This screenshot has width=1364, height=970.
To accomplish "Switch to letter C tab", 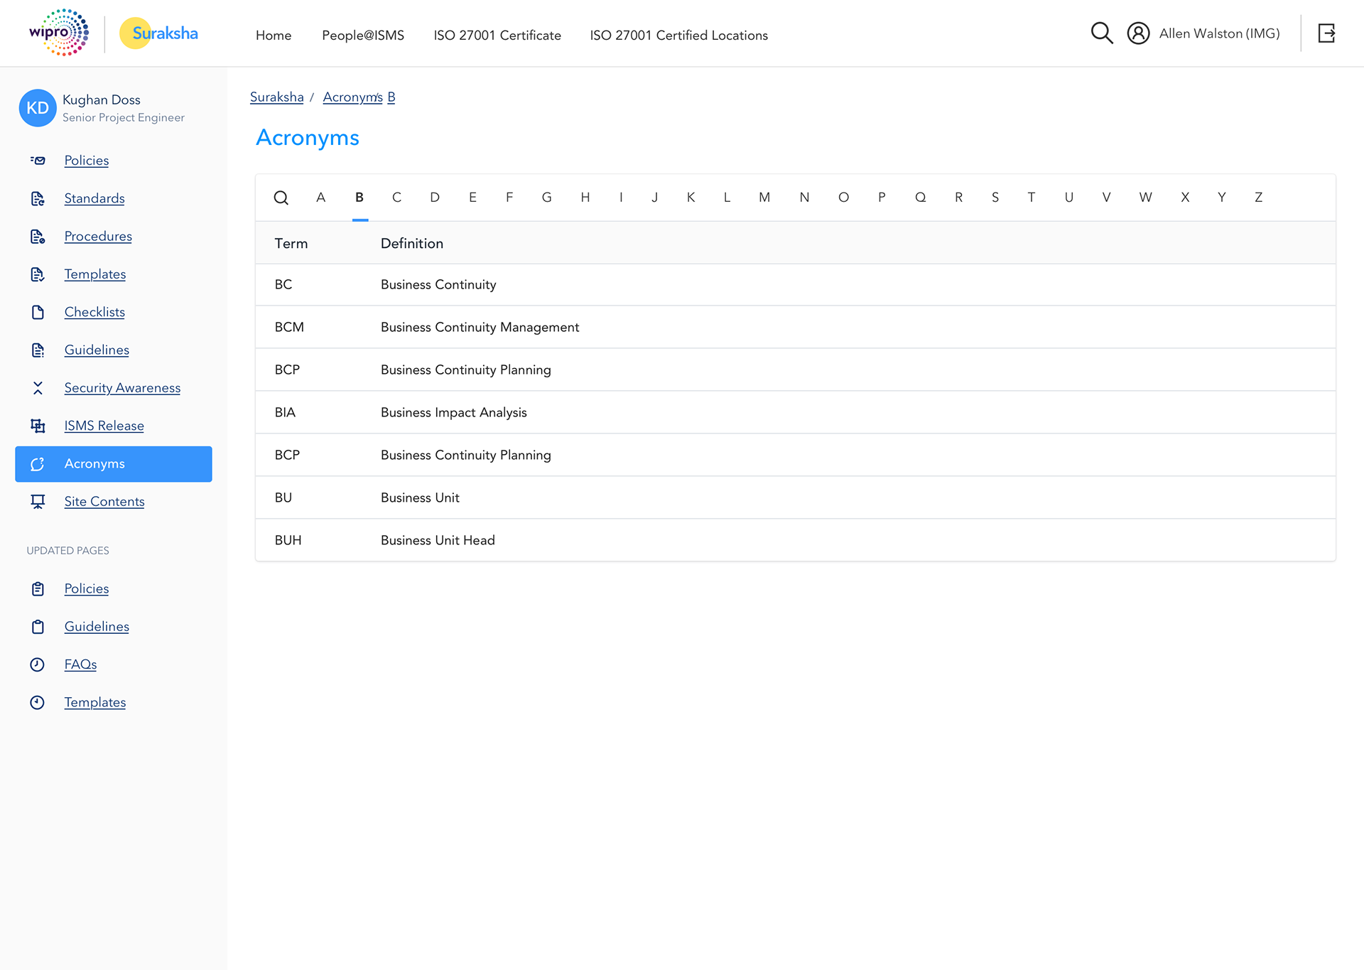I will point(396,198).
